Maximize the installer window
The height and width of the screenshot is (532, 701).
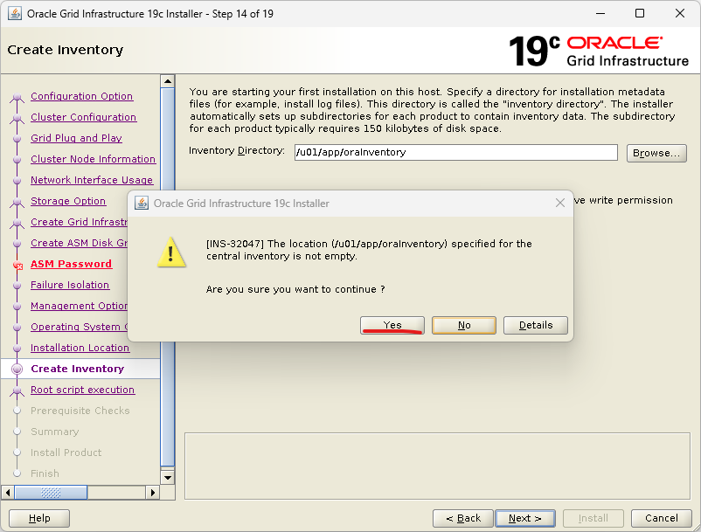click(640, 13)
